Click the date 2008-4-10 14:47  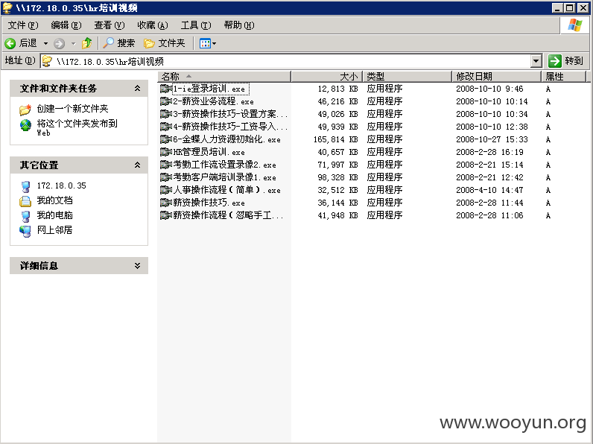click(x=489, y=190)
